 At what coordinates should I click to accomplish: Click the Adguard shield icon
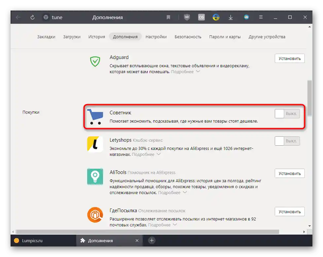[95, 61]
